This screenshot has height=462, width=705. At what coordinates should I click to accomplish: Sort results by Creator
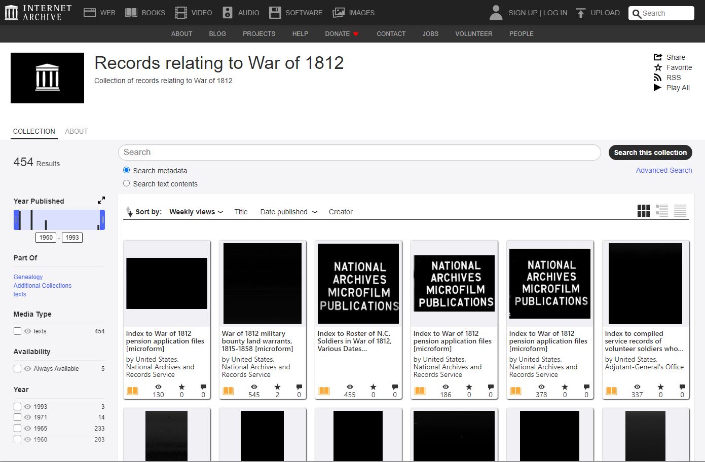[341, 212]
